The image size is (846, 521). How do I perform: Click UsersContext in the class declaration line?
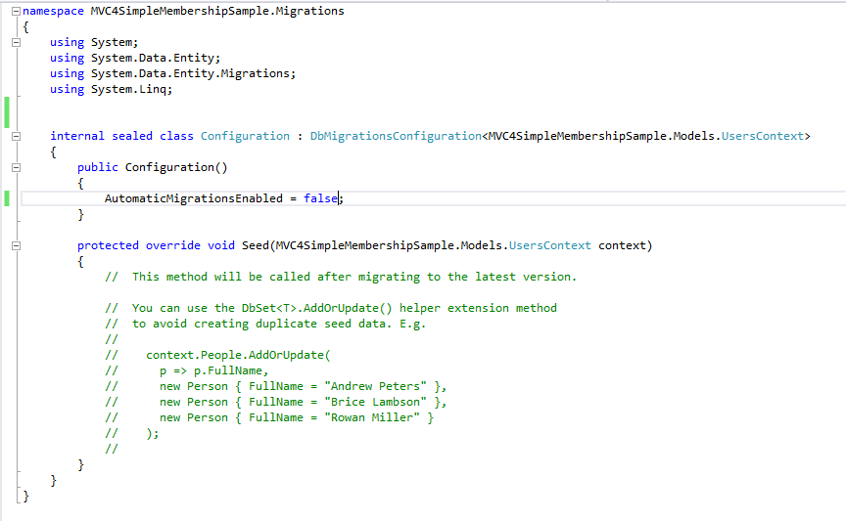[x=762, y=136]
